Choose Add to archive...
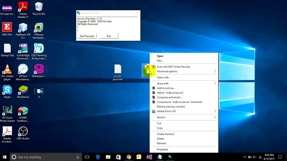 tap(184, 88)
